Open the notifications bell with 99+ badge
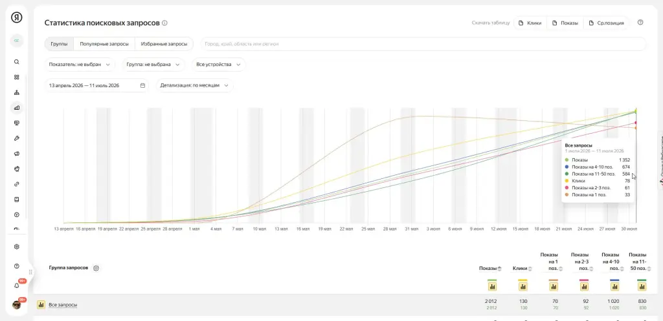663x321 pixels. click(17, 285)
